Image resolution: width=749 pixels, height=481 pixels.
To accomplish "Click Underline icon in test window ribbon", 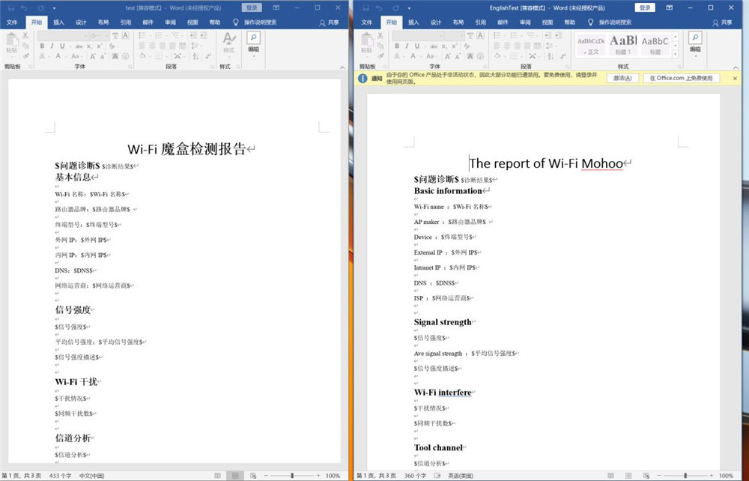I will (x=62, y=46).
